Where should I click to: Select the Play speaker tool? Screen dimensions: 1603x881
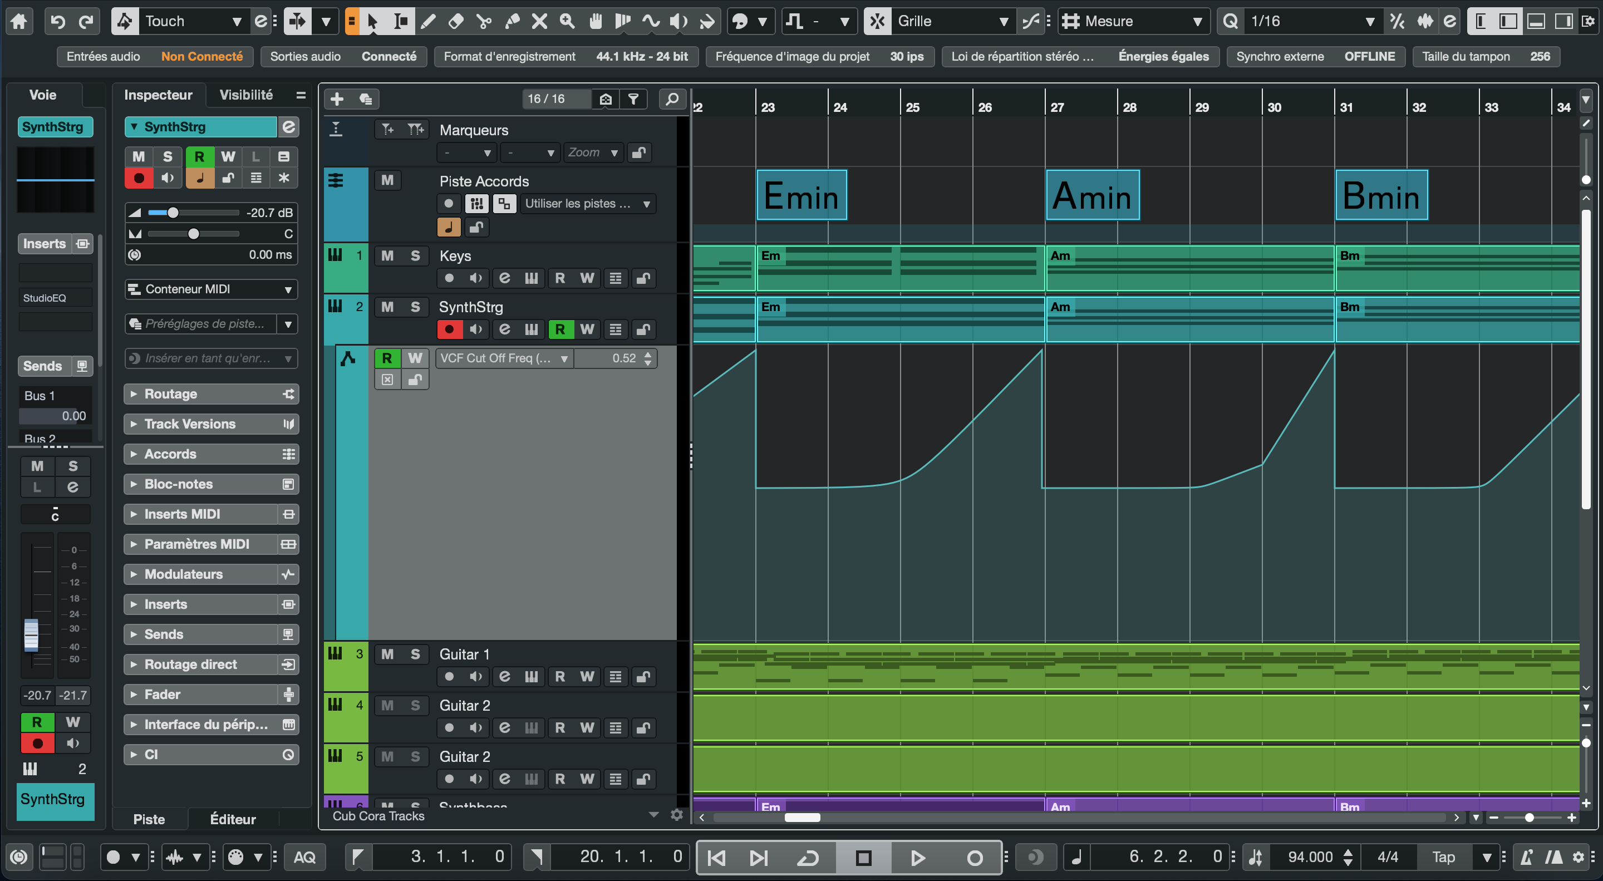tap(678, 21)
